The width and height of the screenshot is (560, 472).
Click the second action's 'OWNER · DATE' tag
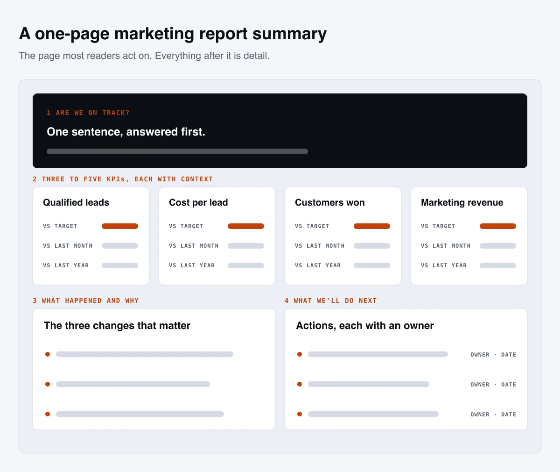click(x=493, y=385)
